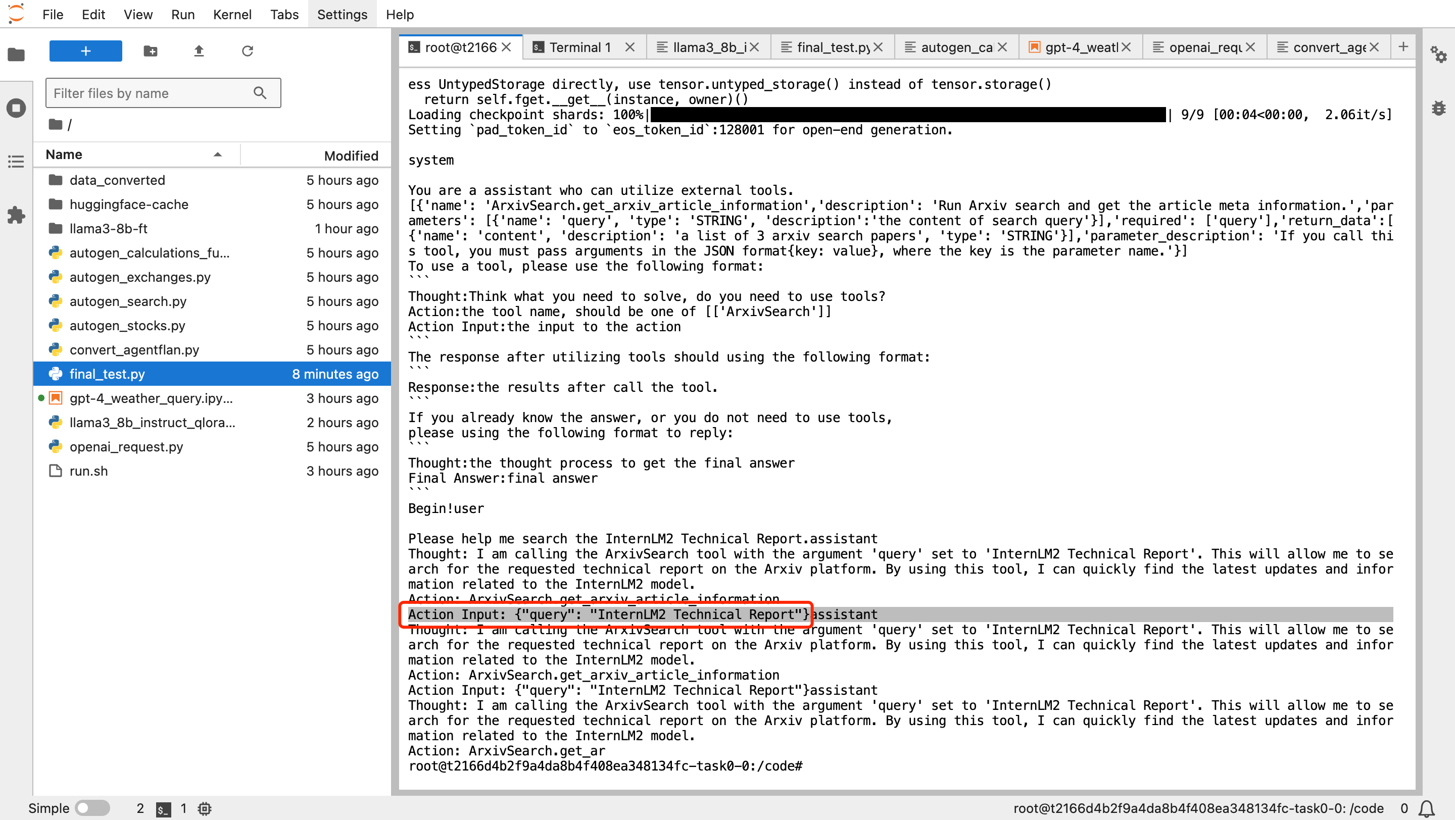Open the Help menu
Viewport: 1455px width, 820px height.
400,14
